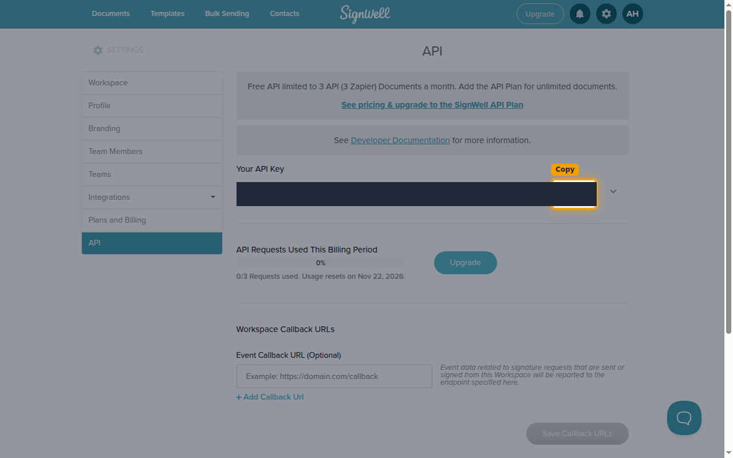
Task: Expand the chevron next to API key
Action: (x=613, y=191)
